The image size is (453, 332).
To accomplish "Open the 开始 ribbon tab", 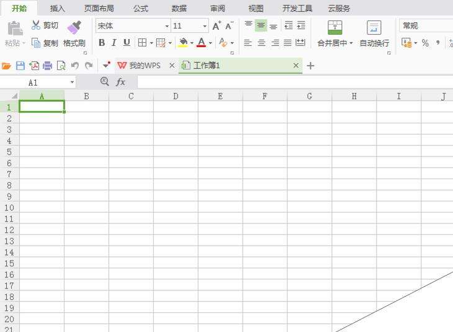I will (19, 9).
